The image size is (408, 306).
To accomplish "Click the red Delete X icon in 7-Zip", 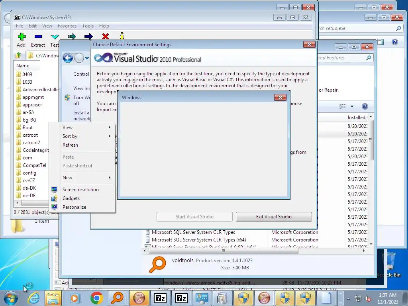I will point(105,36).
